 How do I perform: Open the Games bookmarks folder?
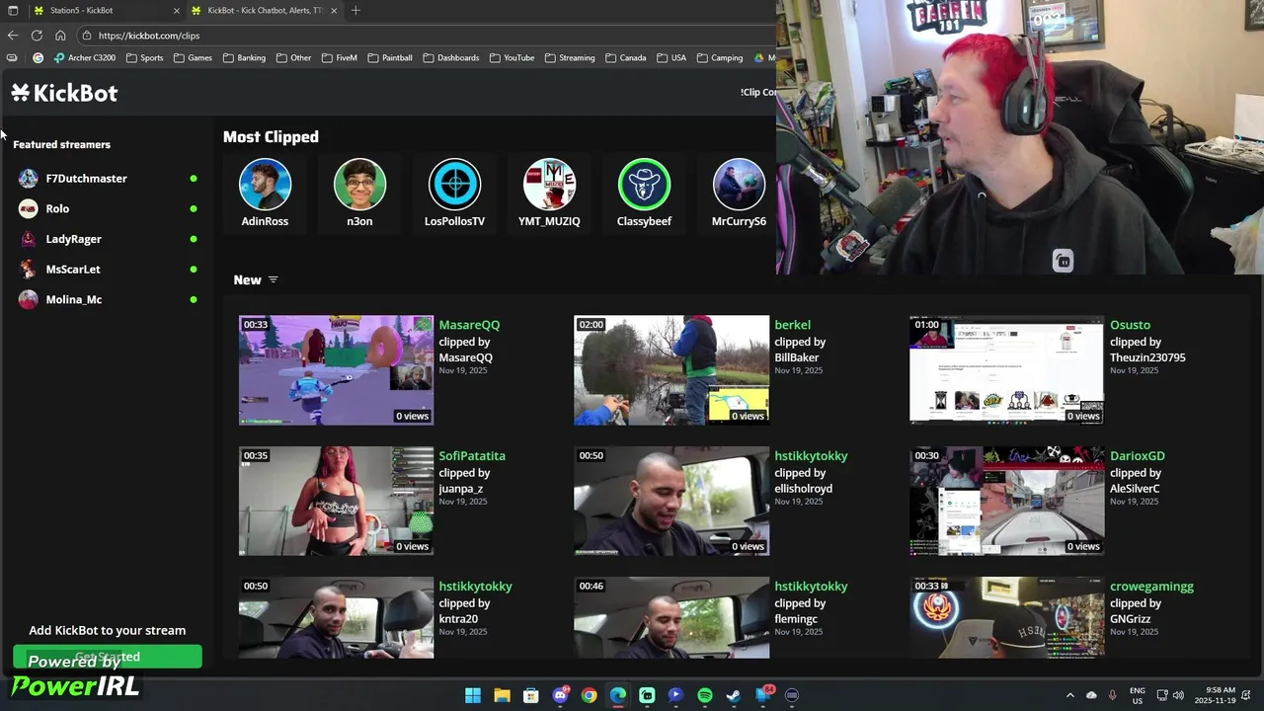tap(193, 58)
